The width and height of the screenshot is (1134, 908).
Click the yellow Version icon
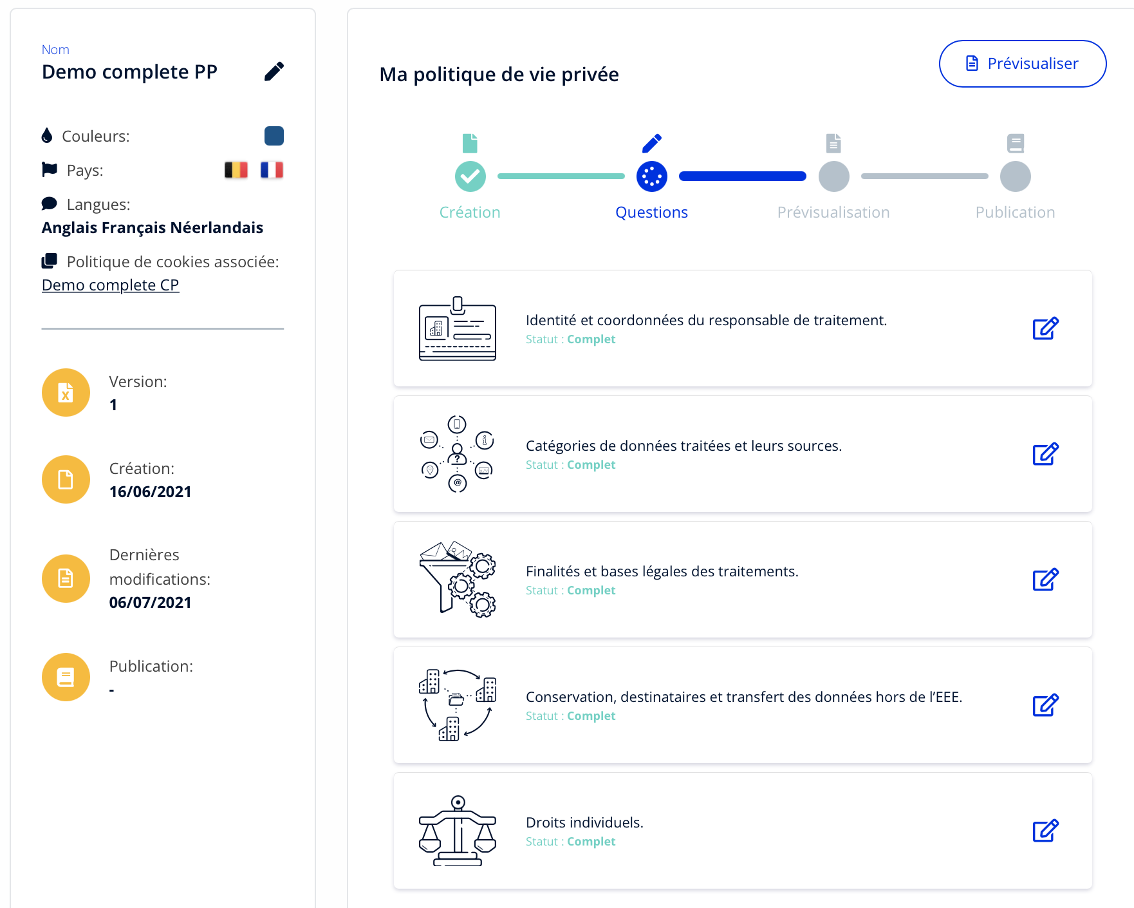tap(66, 393)
